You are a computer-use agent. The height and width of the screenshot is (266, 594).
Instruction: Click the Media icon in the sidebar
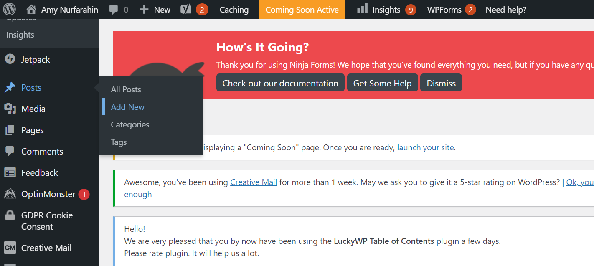[10, 109]
